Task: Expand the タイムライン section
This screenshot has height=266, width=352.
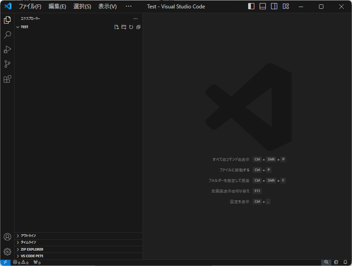Action: pos(79,242)
